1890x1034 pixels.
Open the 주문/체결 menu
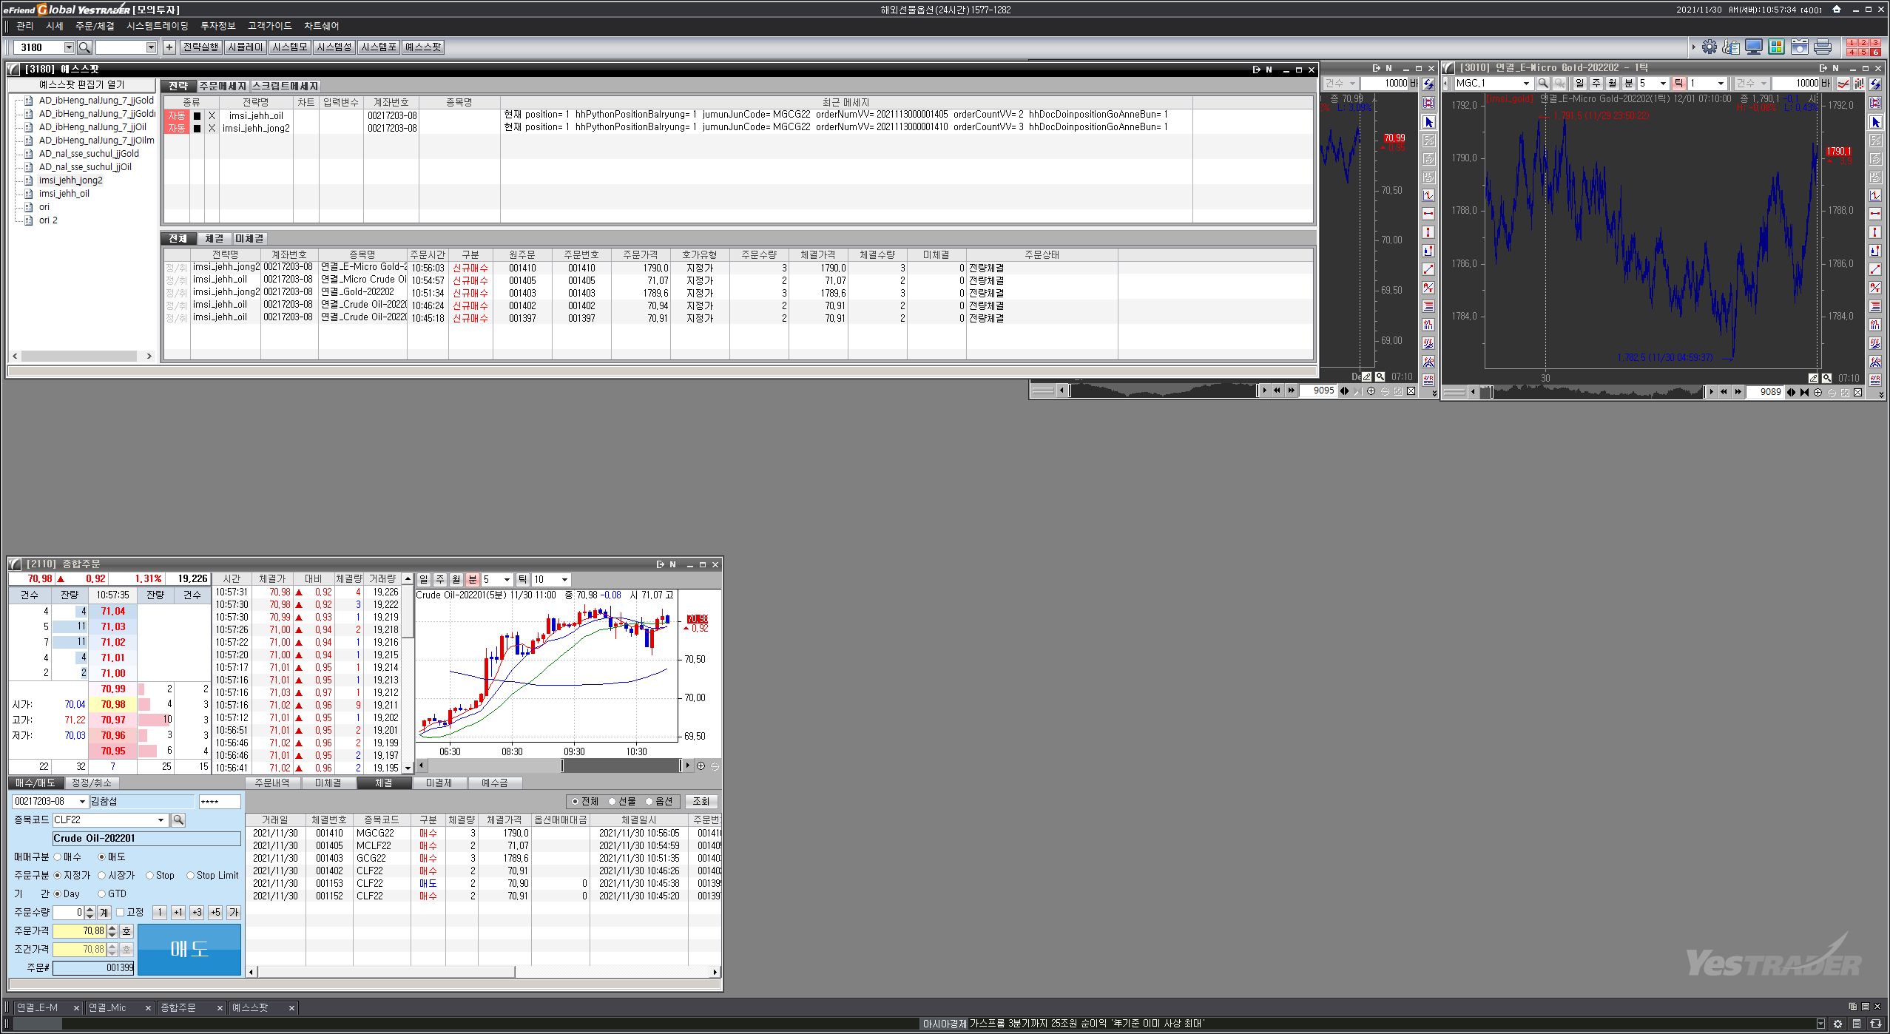[x=95, y=26]
